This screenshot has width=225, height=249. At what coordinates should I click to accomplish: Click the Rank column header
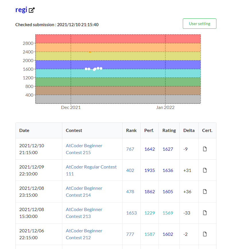pyautogui.click(x=131, y=130)
